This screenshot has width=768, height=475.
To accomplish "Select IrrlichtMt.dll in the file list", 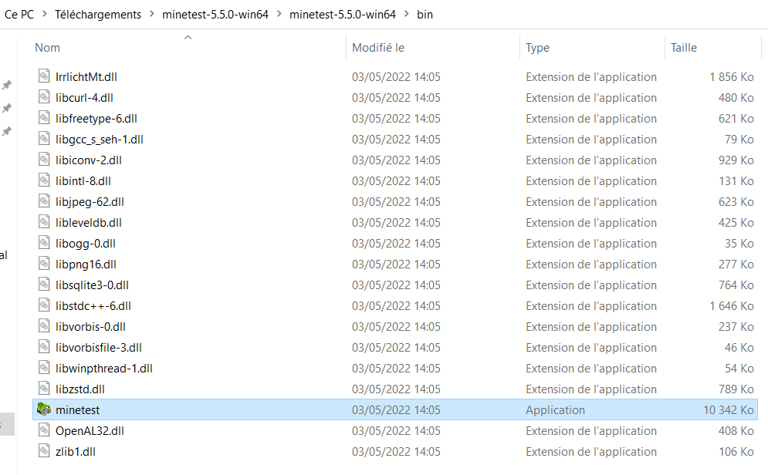I will 86,77.
